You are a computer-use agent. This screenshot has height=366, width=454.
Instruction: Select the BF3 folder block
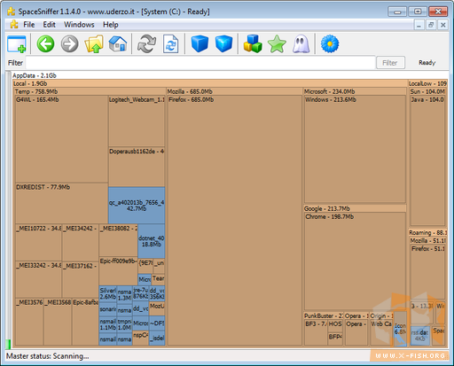[x=316, y=332]
